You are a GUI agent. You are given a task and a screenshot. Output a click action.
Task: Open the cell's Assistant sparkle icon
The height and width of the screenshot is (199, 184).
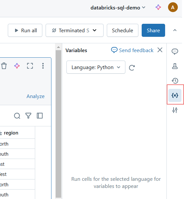pyautogui.click(x=17, y=66)
